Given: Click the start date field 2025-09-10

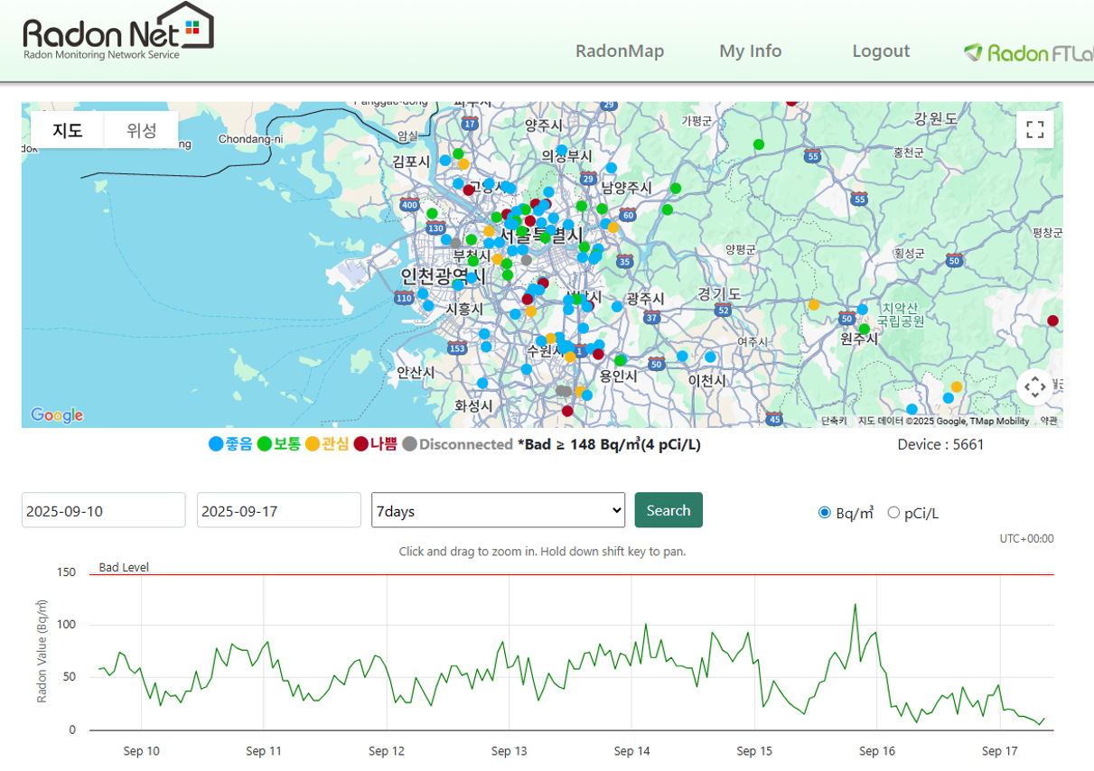Looking at the screenshot, I should [103, 510].
